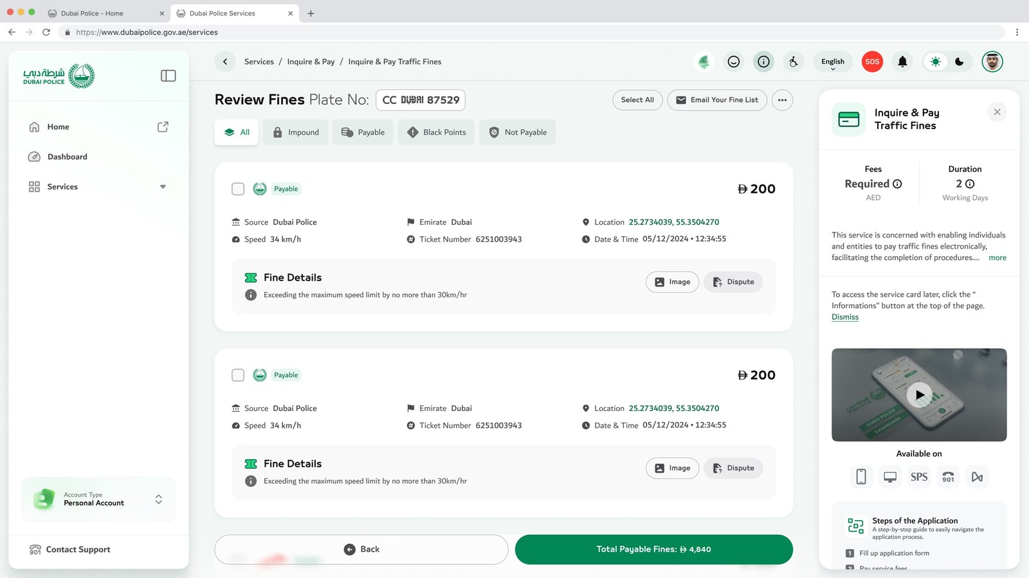The width and height of the screenshot is (1029, 578).
Task: Click the plate number CC DUBAI 87529 box
Action: click(421, 100)
